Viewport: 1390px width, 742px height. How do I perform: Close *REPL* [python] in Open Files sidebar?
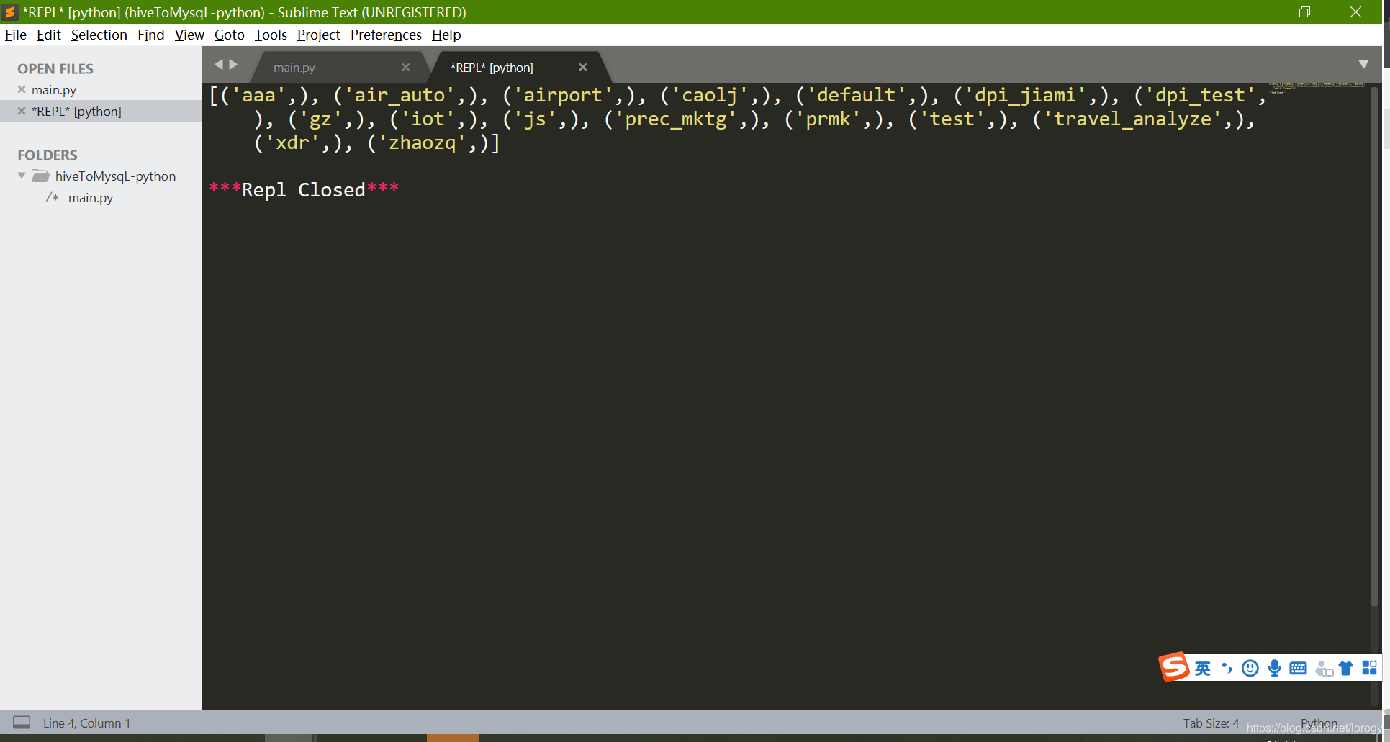click(22, 111)
